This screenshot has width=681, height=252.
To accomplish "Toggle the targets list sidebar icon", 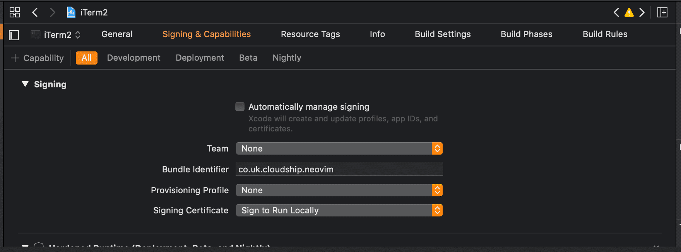I will (14, 35).
